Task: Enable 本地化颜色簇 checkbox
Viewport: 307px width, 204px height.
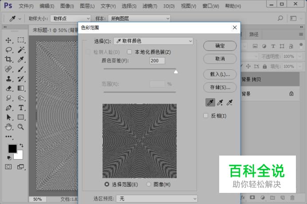Action: point(129,52)
